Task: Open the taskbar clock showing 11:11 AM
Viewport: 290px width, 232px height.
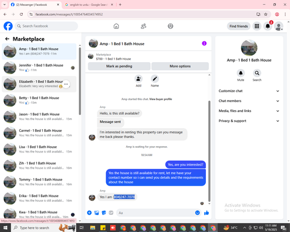Action: pyautogui.click(x=271, y=228)
